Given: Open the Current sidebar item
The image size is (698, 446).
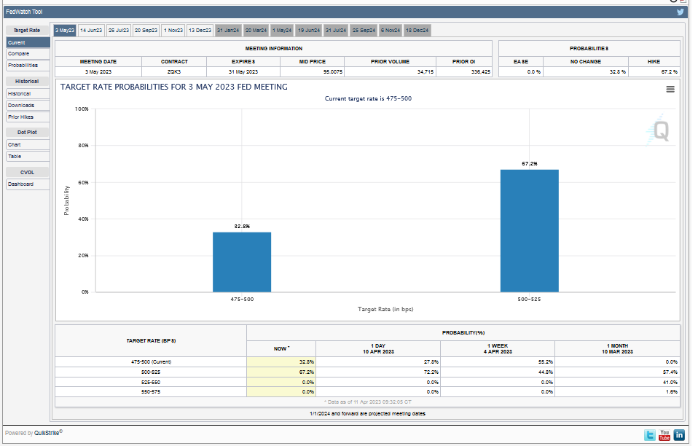Looking at the screenshot, I should tap(28, 43).
